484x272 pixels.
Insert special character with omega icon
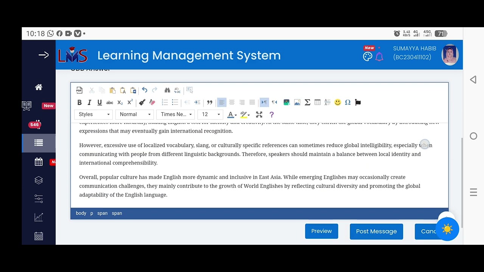[x=348, y=102]
